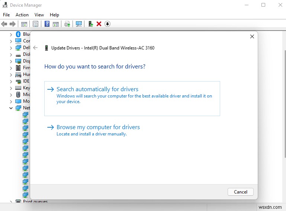Minimize the Device Manager window
286x211 pixels.
(x=247, y=5)
